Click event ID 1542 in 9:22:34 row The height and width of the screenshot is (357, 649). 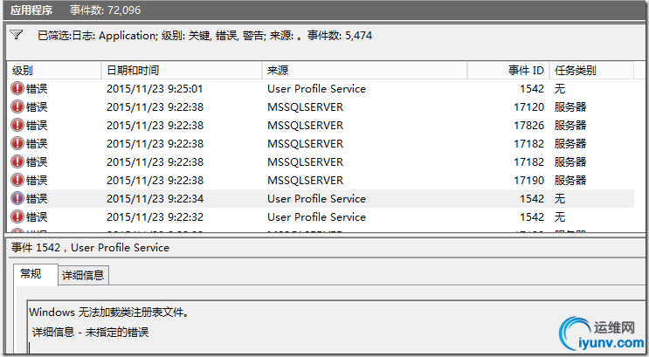coord(531,198)
